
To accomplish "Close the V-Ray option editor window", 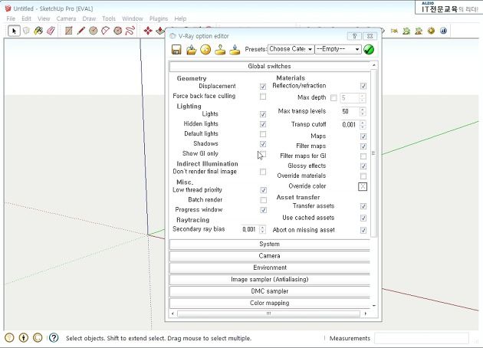I will pos(370,36).
